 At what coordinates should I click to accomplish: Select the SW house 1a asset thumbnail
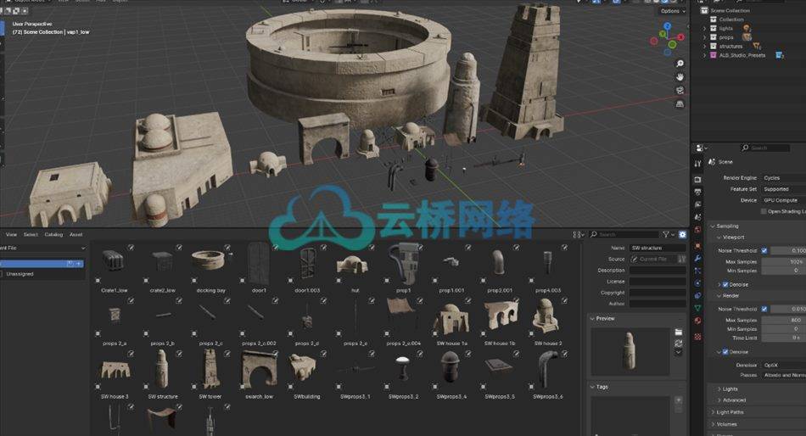(451, 317)
